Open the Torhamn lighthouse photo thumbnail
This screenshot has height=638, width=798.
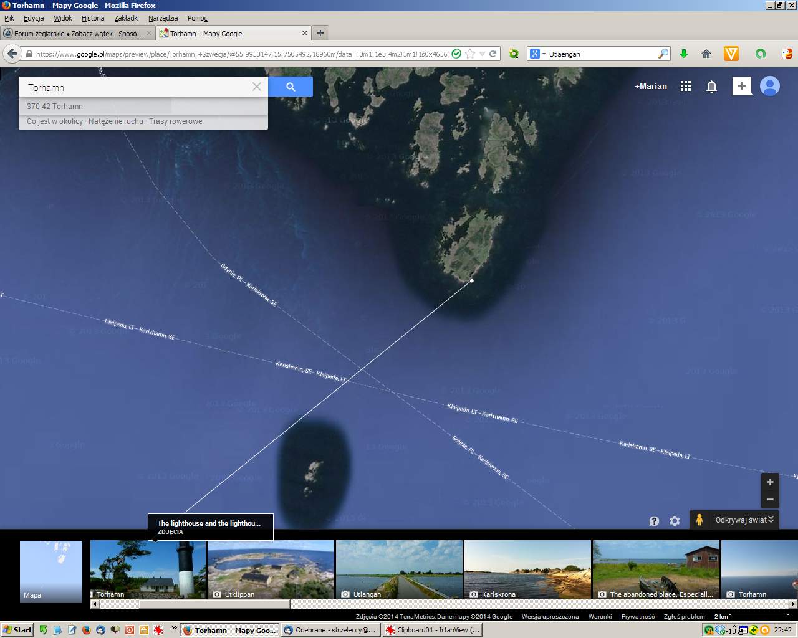[x=148, y=569]
